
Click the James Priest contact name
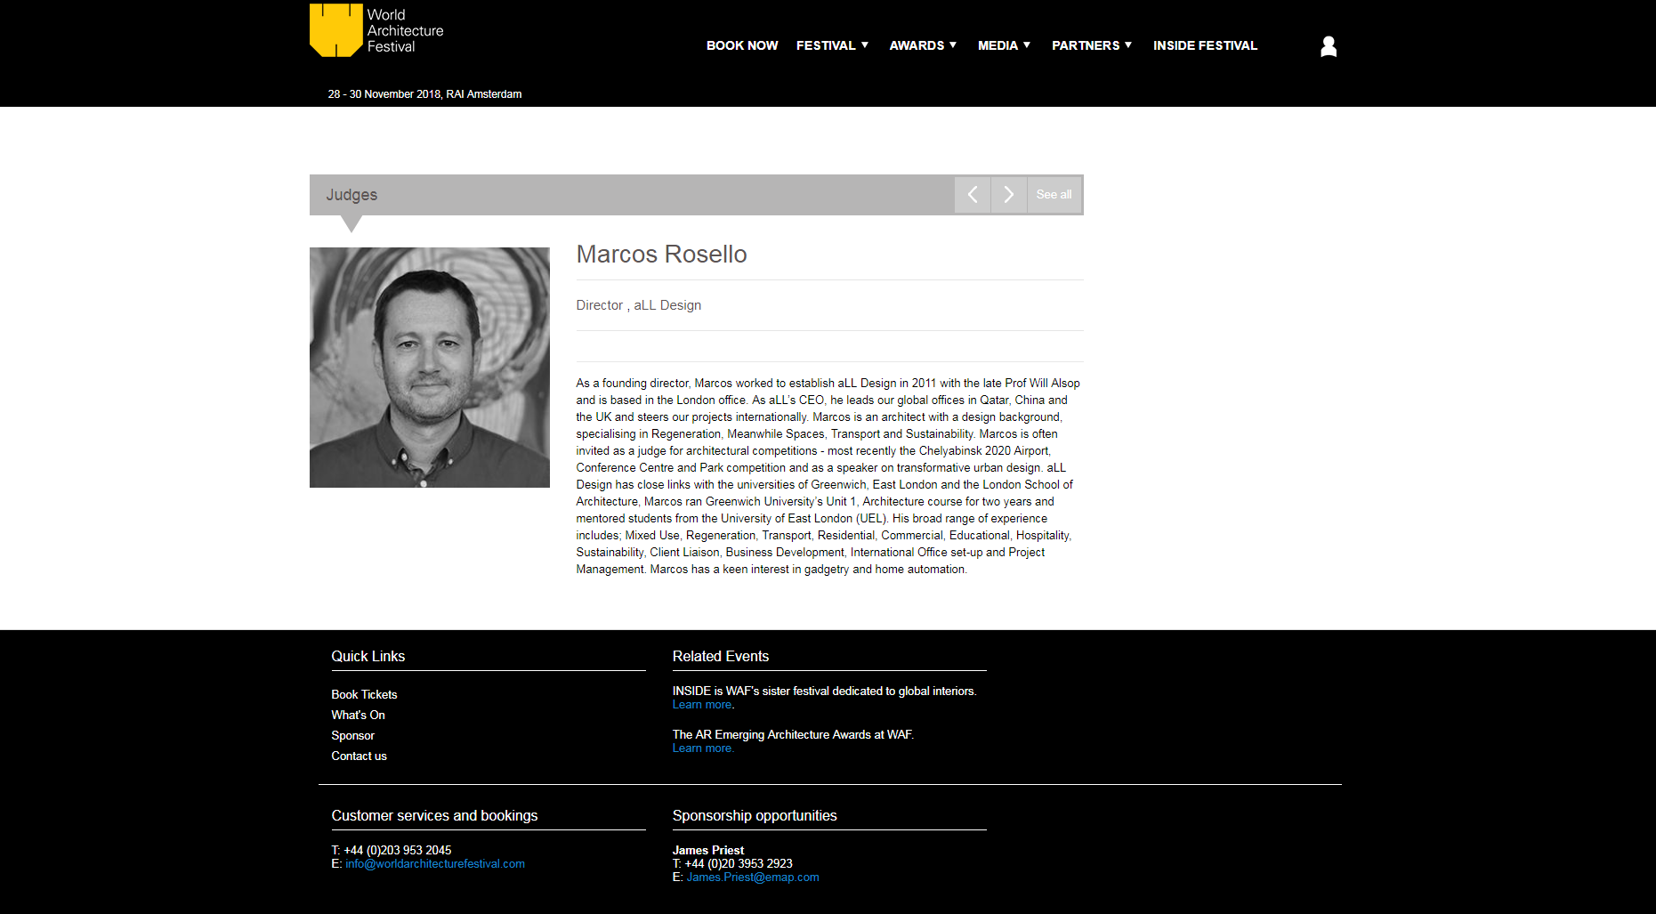coord(708,851)
